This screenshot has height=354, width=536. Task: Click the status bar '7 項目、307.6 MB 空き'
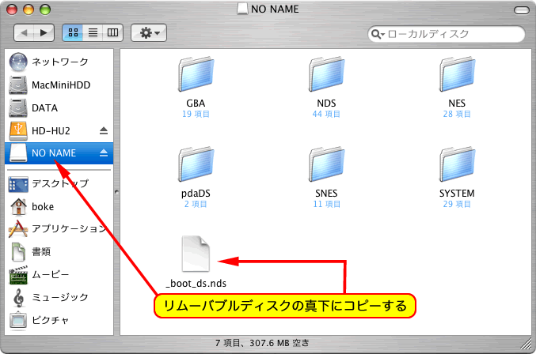coord(262,343)
